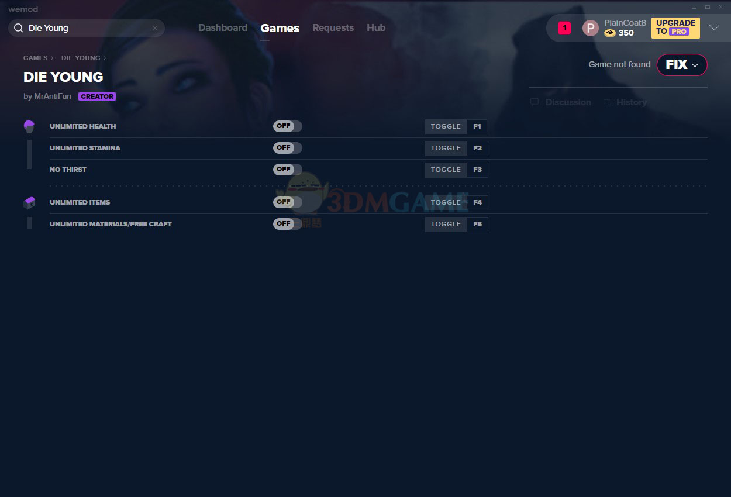The height and width of the screenshot is (497, 731).
Task: Clear the search box with X icon
Action: [x=155, y=28]
